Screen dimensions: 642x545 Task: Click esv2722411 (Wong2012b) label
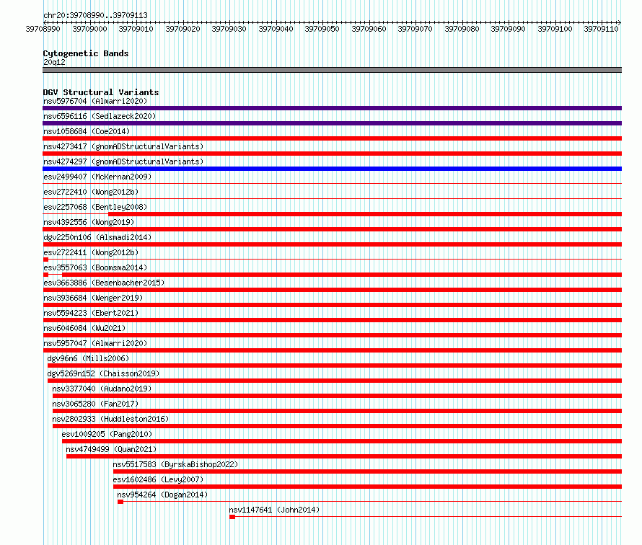pyautogui.click(x=91, y=252)
